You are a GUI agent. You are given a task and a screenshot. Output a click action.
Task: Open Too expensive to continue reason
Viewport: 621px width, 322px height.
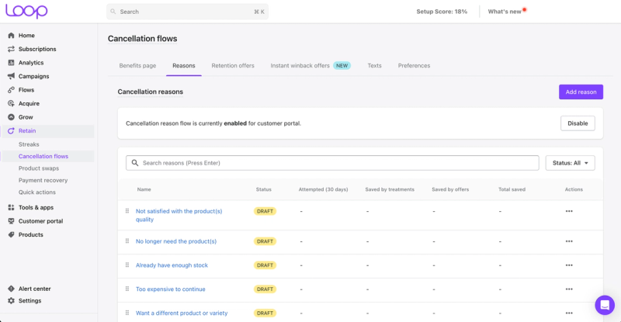click(171, 289)
